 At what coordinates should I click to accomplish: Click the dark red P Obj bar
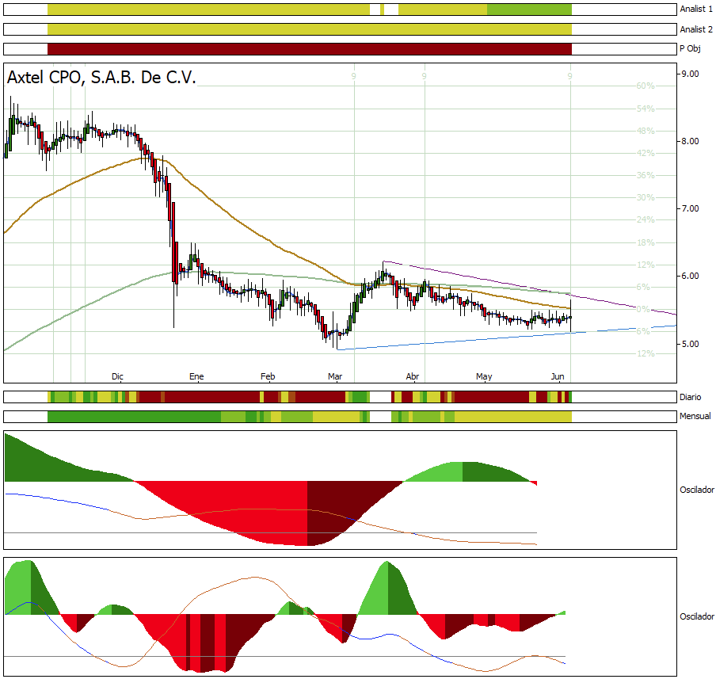pos(310,49)
